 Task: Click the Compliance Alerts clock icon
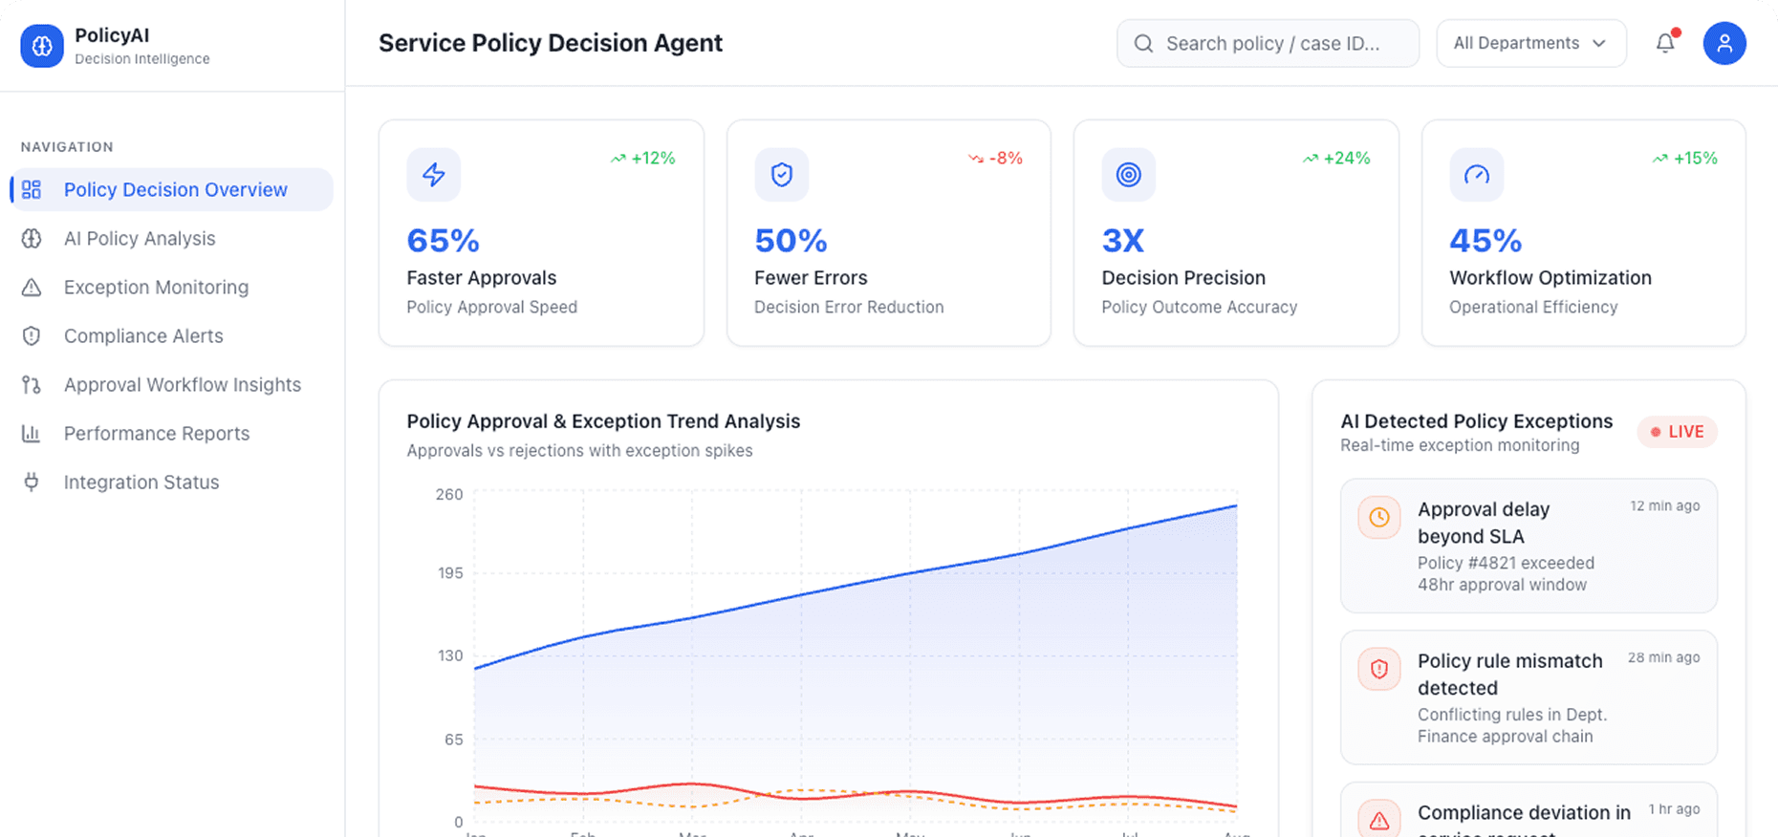(32, 335)
